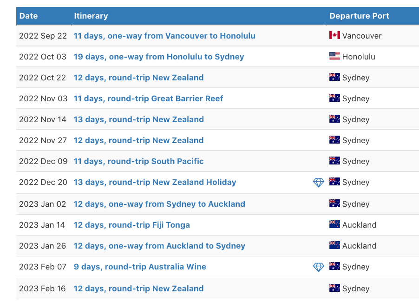Open 11 days South Pacific round-trip link

pos(138,161)
